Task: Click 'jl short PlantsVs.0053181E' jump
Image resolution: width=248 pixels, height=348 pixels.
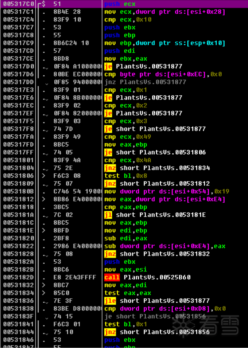Action: click(x=155, y=215)
